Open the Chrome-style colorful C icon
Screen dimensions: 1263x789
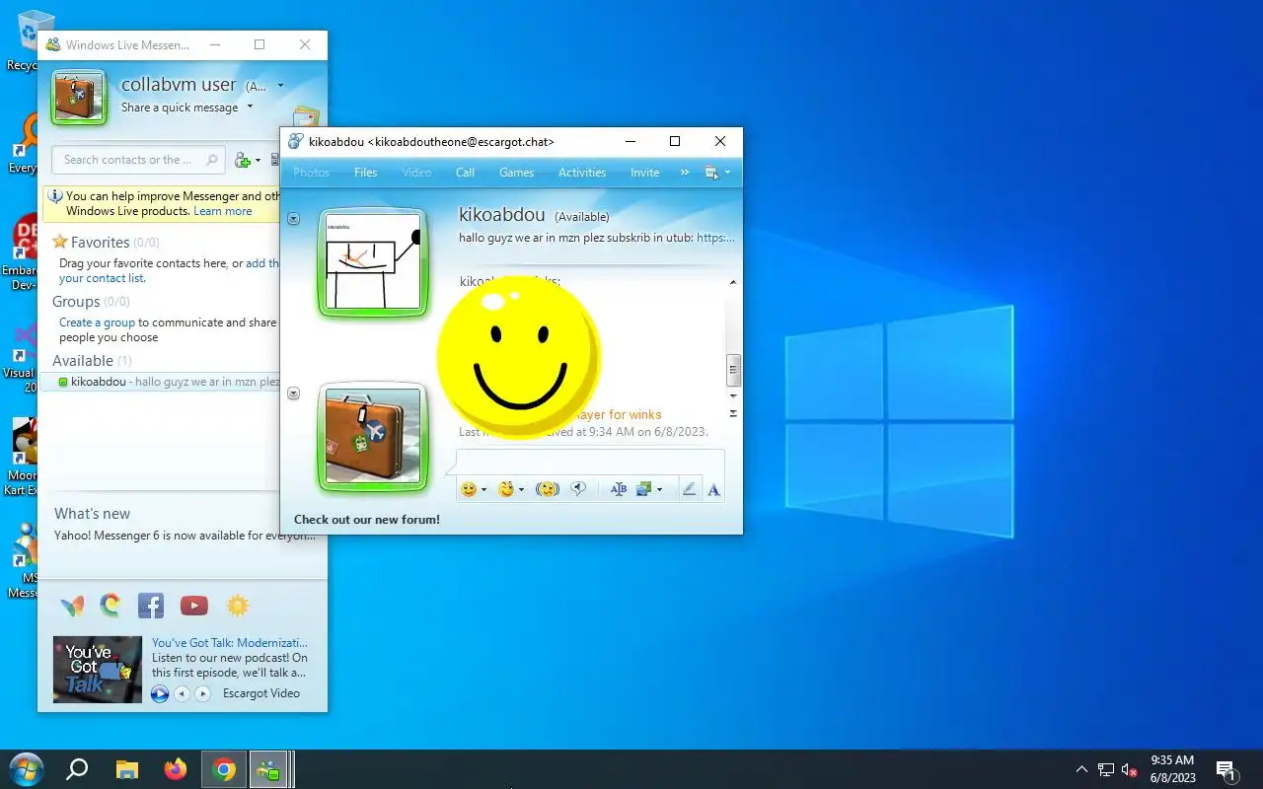pyautogui.click(x=111, y=606)
